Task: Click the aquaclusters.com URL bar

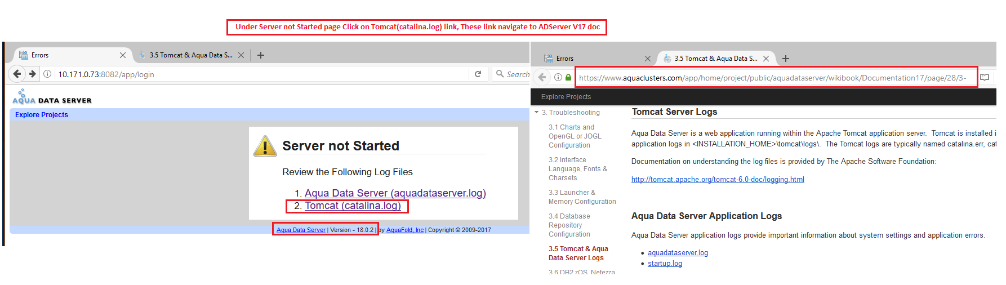Action: coord(775,78)
